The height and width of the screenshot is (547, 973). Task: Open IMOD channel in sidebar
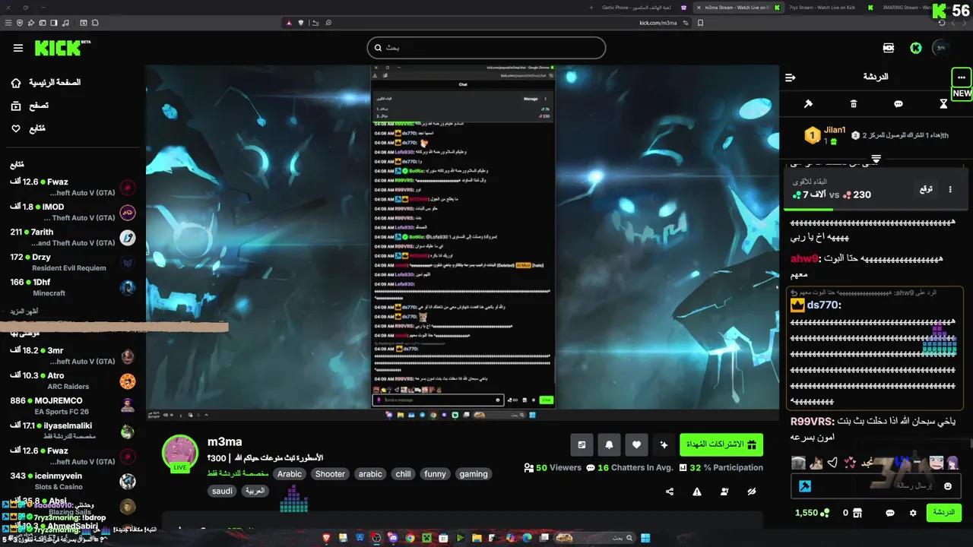click(72, 212)
